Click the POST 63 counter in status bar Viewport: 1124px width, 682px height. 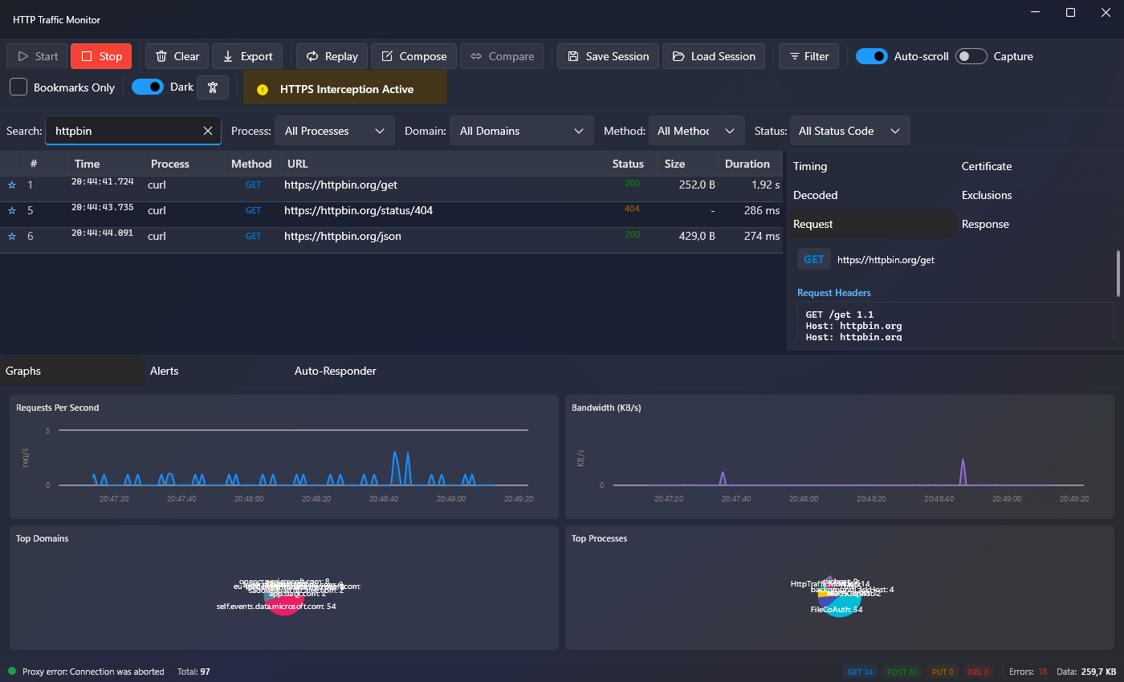[x=902, y=672]
